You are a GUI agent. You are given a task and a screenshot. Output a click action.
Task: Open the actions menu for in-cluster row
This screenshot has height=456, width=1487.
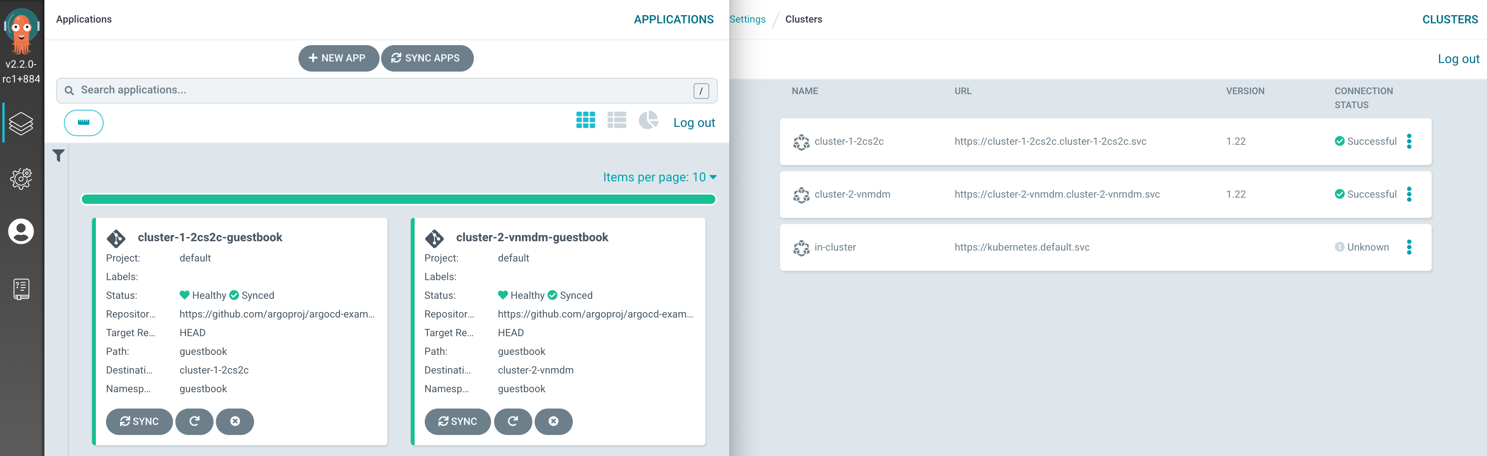coord(1409,247)
